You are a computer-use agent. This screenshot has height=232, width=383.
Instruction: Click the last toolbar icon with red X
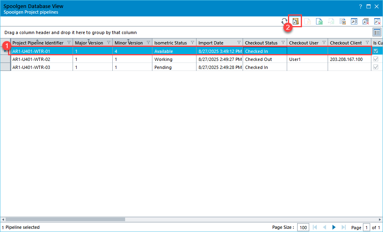377,22
